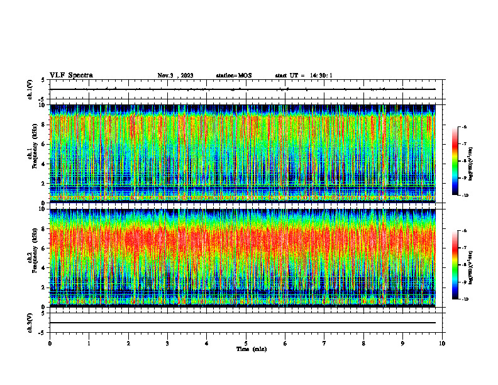
Task: Click the time axis tick label "3"
Action: [x=167, y=343]
